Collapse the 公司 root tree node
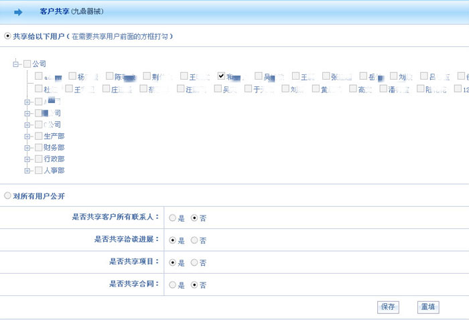 tap(17, 64)
